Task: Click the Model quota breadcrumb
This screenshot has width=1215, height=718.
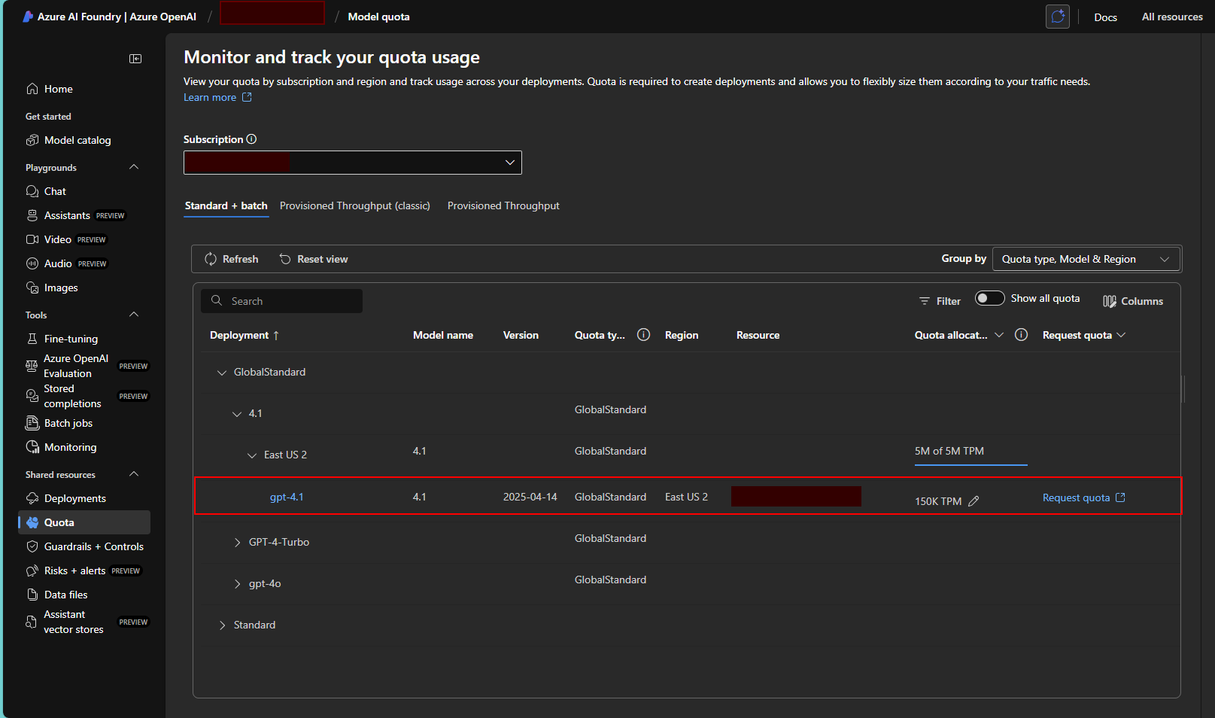Action: [x=378, y=17]
